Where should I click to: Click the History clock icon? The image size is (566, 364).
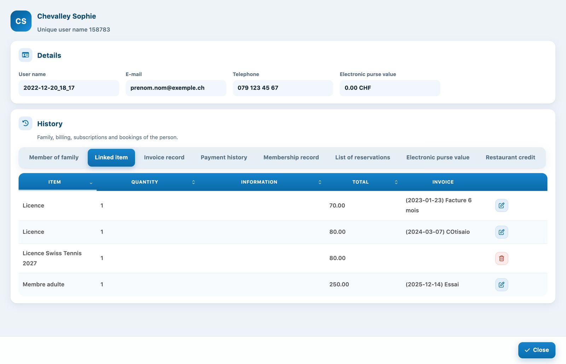pos(25,123)
